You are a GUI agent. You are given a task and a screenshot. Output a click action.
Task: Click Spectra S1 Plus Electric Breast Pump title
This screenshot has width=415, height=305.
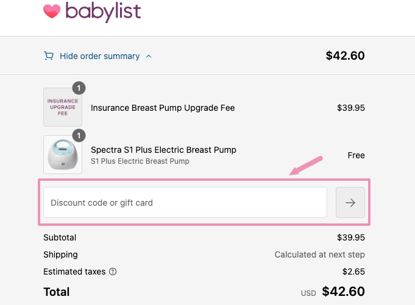163,150
